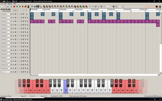
Task: Undo the last action
Action: (x=90, y=6)
